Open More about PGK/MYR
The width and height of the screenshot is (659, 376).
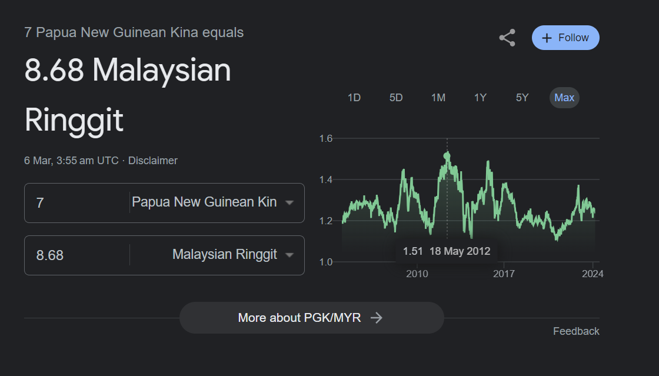point(311,318)
